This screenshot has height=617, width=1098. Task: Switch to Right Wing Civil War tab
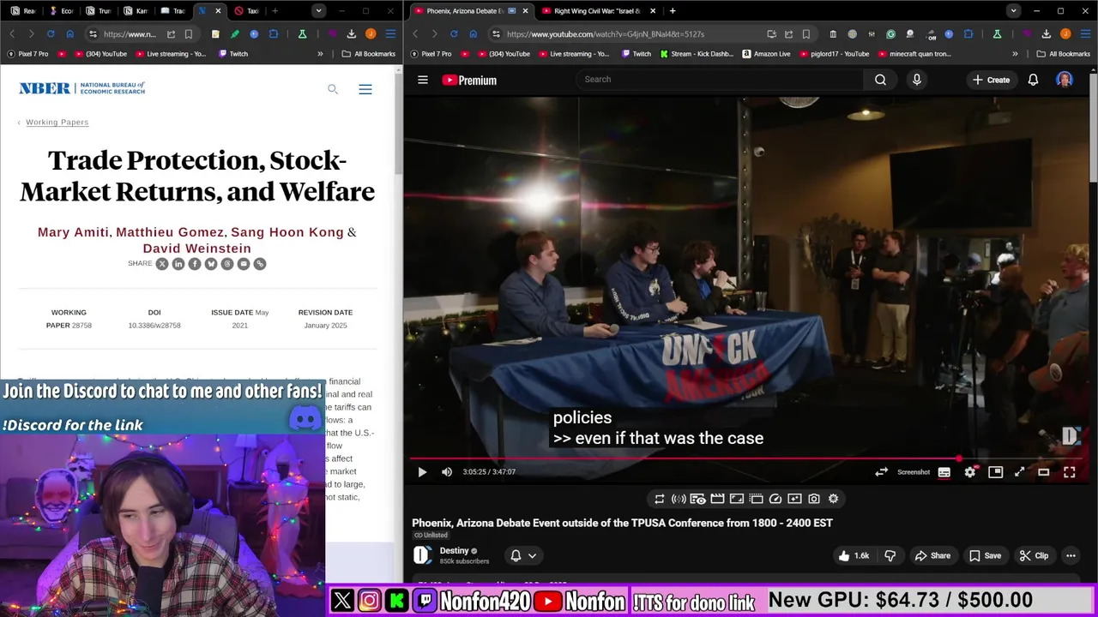(597, 11)
